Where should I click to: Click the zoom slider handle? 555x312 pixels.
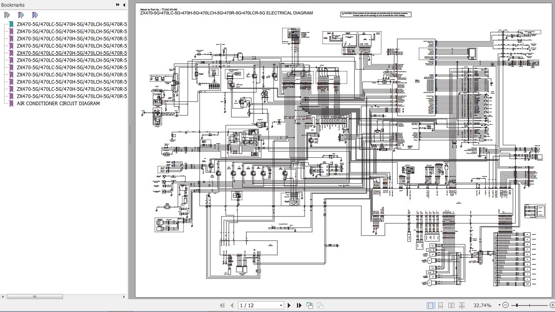click(x=517, y=305)
